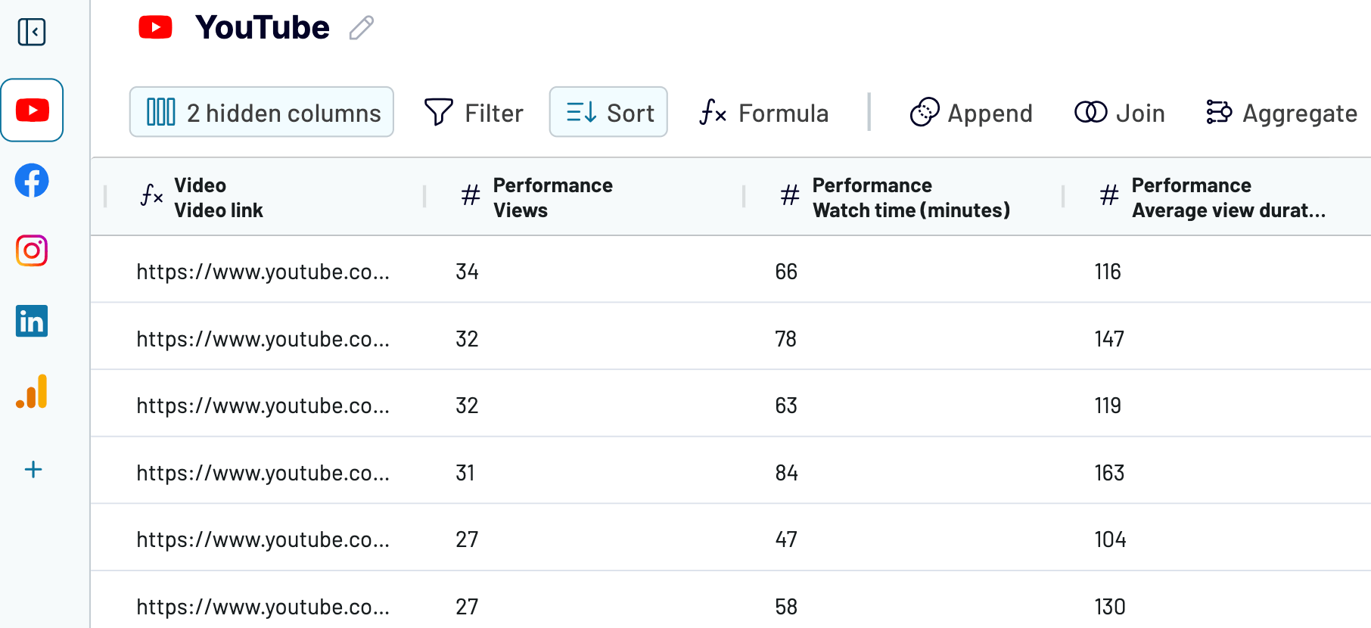Open the Filter options
Image resolution: width=1371 pixels, height=628 pixels.
(x=474, y=113)
